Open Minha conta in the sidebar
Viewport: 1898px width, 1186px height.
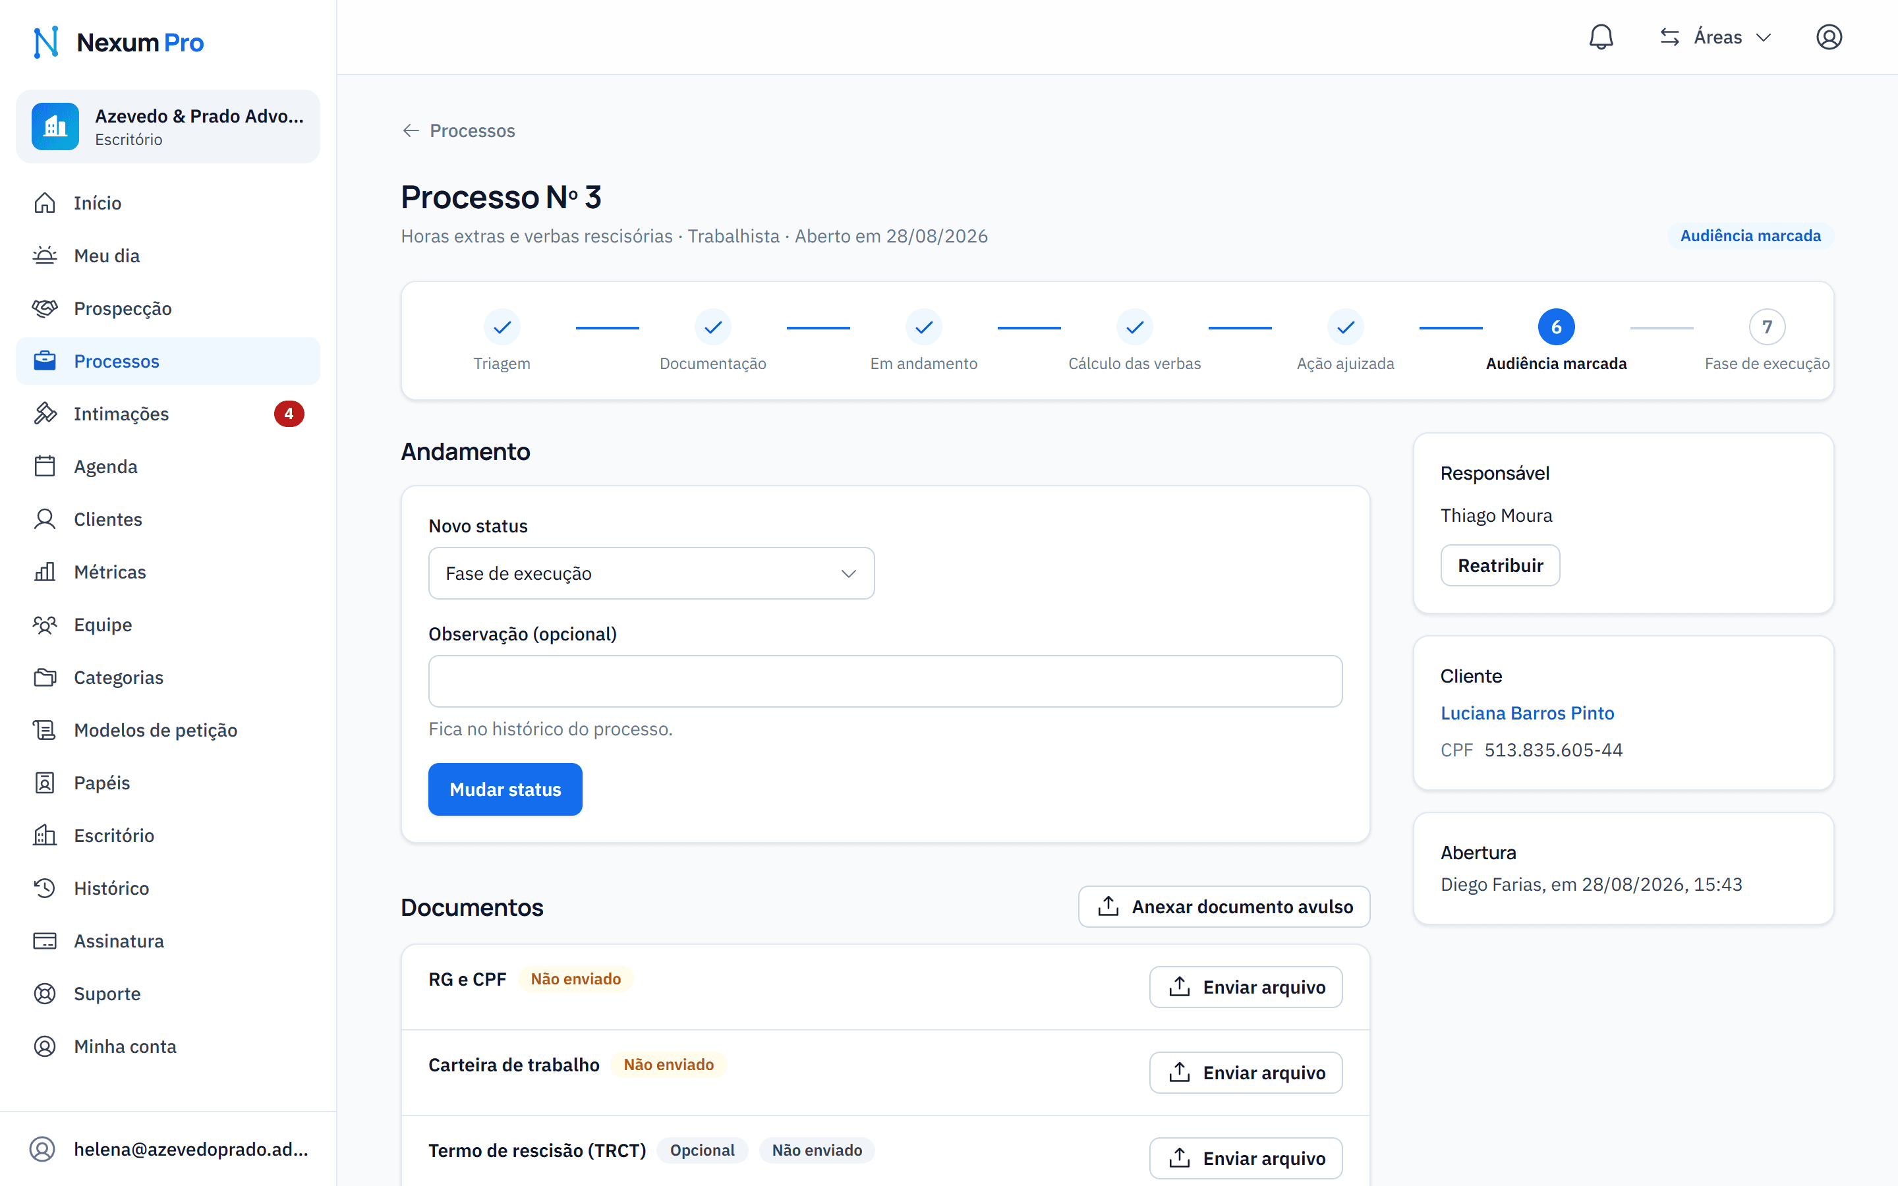pos(168,1046)
